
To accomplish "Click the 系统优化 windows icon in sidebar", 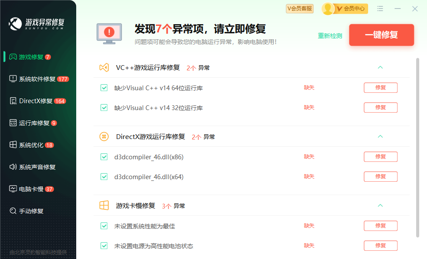I will 13,145.
